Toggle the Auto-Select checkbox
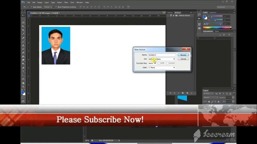Viewport: 257px width, 144px height. click(x=31, y=7)
